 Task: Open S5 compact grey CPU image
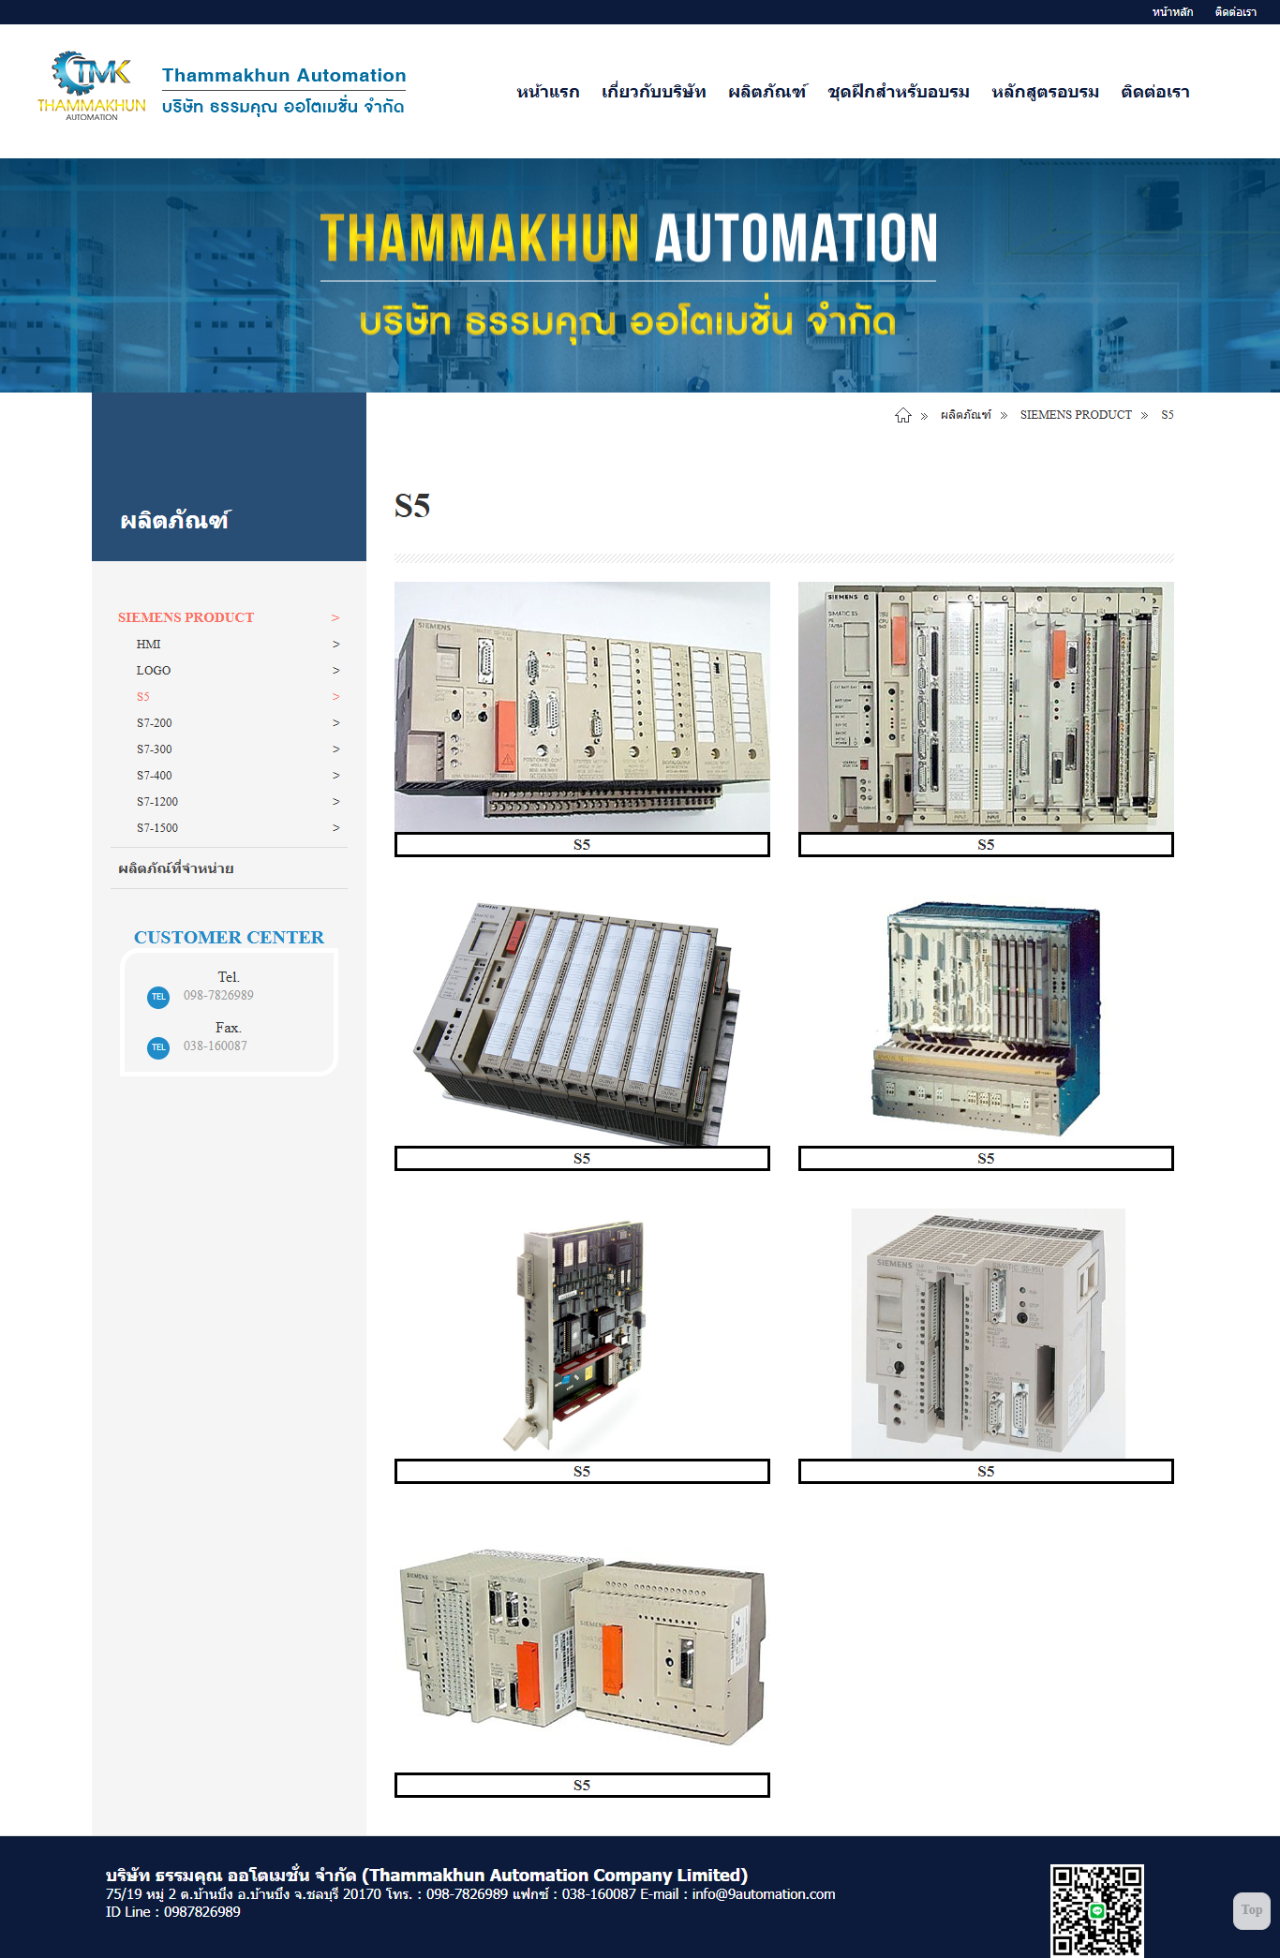pos(986,1334)
